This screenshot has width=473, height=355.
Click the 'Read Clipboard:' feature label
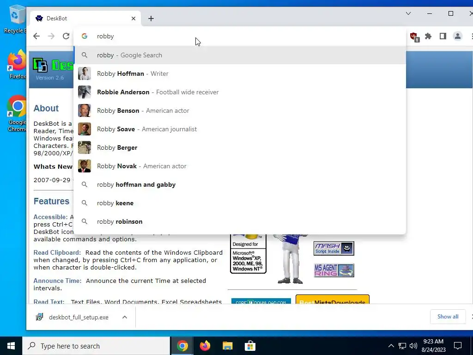point(57,252)
